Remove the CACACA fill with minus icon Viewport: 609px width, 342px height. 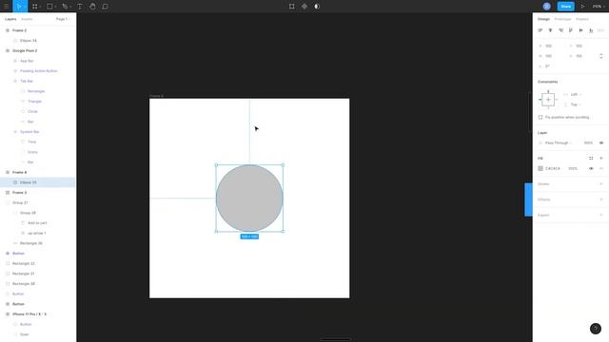pos(601,169)
